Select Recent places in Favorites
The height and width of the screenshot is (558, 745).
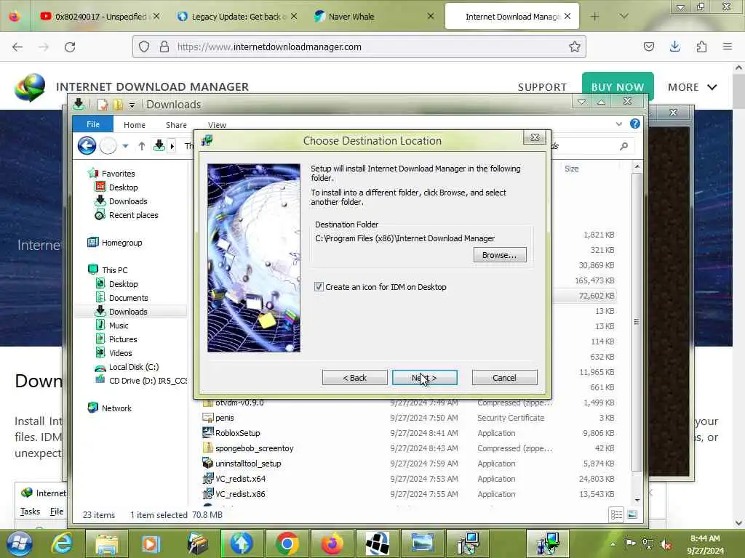(x=133, y=215)
